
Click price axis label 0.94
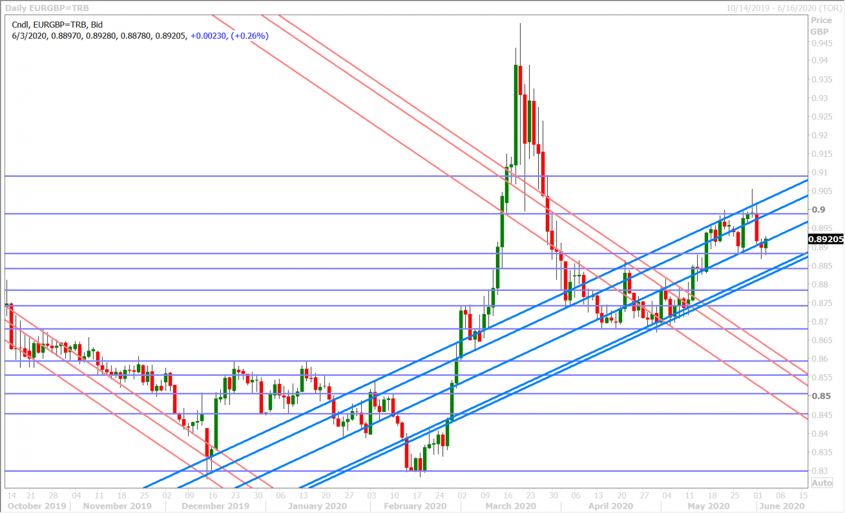click(x=820, y=60)
